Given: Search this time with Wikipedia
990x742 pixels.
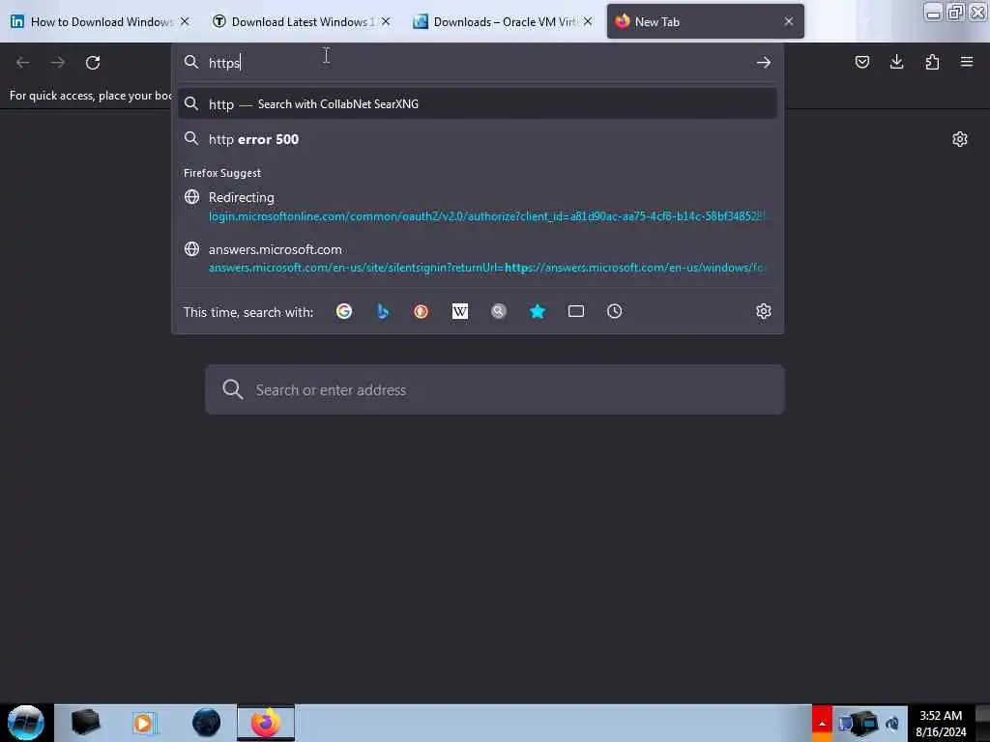Looking at the screenshot, I should [459, 311].
